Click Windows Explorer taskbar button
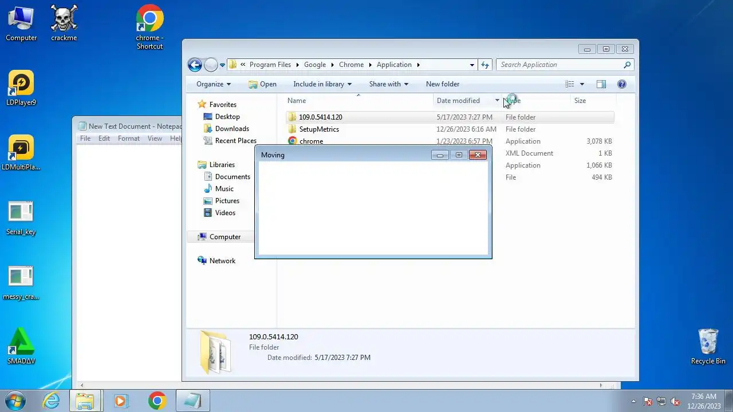 tap(85, 401)
